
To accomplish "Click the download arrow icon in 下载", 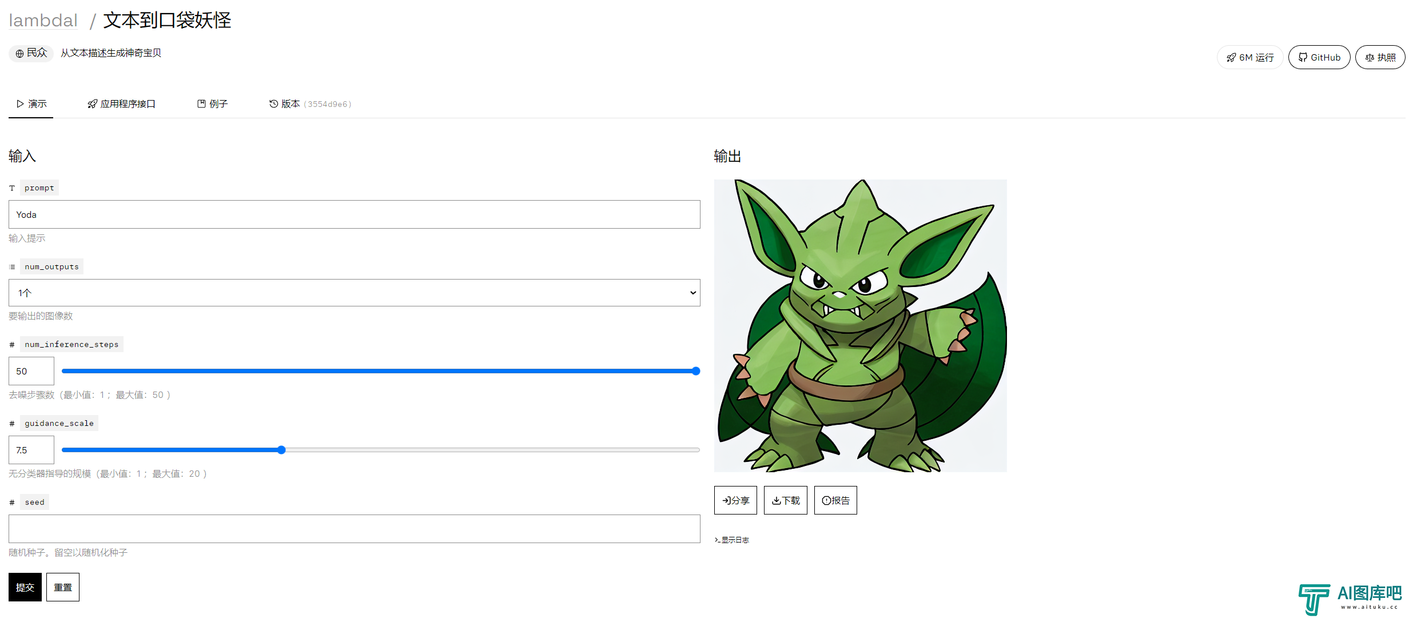I will click(x=777, y=501).
